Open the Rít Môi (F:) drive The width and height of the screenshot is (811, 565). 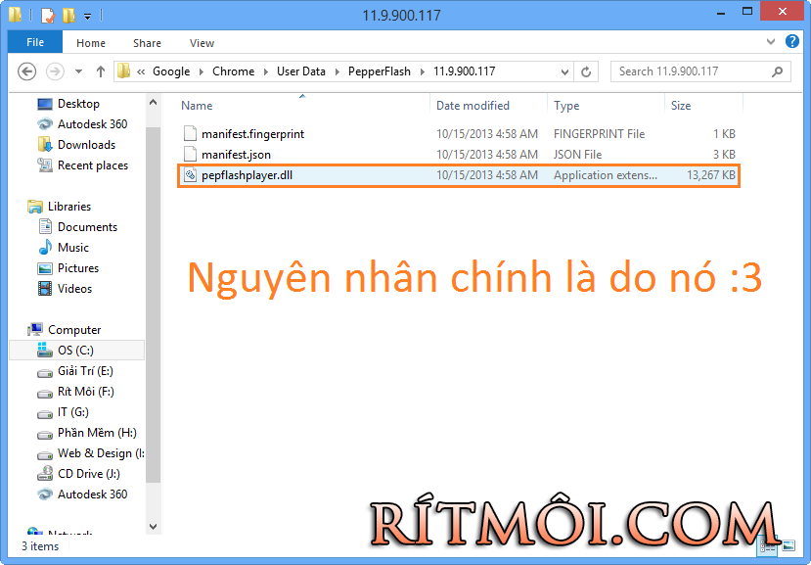[x=86, y=392]
